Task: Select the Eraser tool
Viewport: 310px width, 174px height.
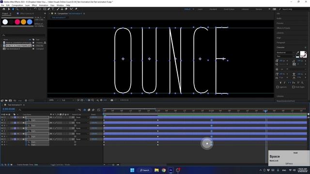Action: pos(66,9)
